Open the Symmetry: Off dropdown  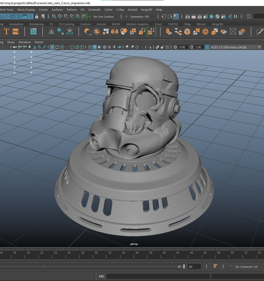[x=142, y=17]
